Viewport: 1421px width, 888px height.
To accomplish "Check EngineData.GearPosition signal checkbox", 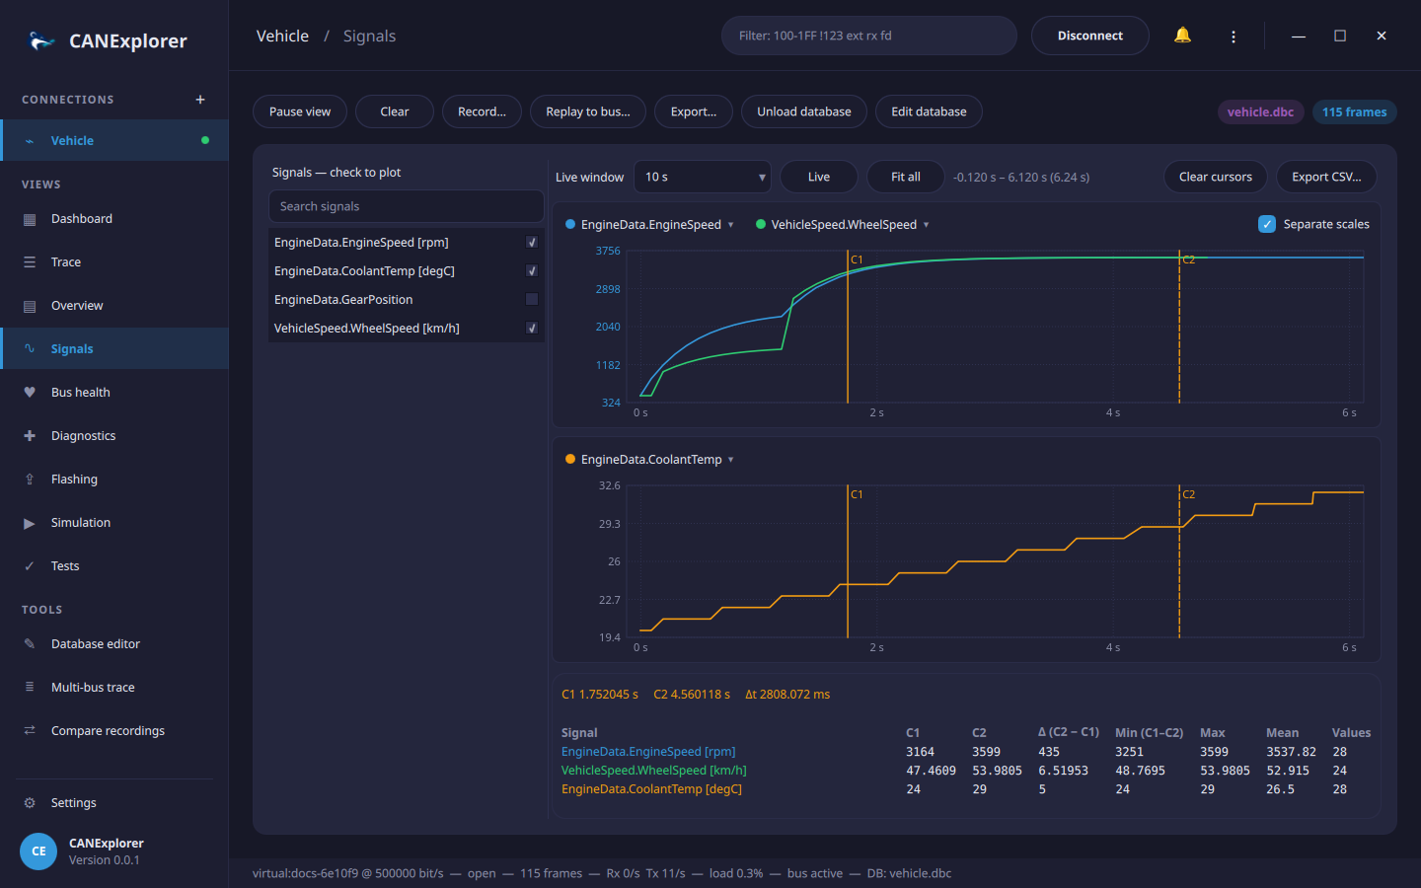I will point(532,300).
